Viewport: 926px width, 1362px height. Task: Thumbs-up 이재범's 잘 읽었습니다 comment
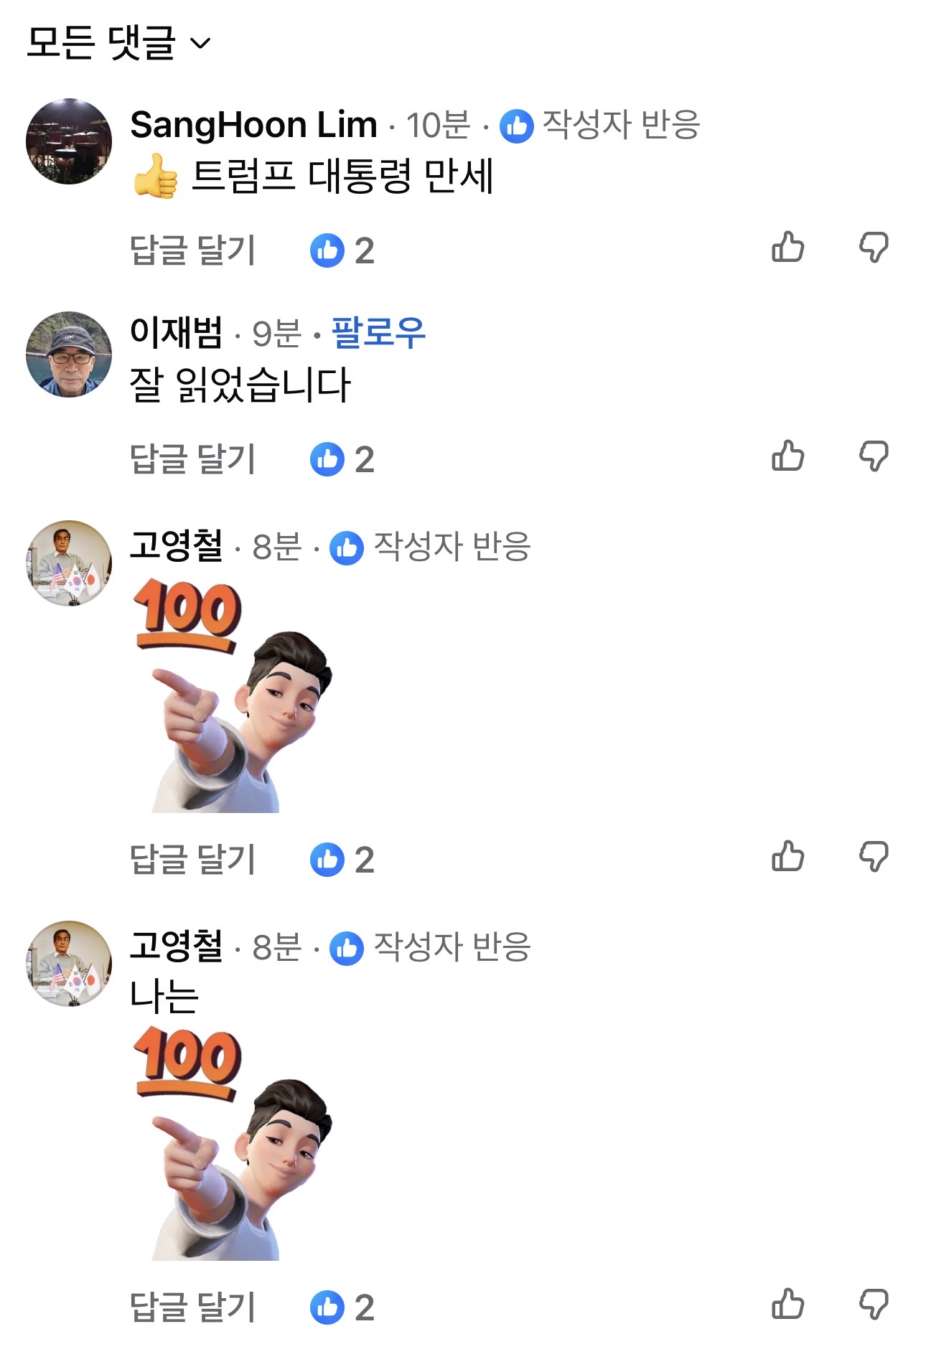(788, 456)
